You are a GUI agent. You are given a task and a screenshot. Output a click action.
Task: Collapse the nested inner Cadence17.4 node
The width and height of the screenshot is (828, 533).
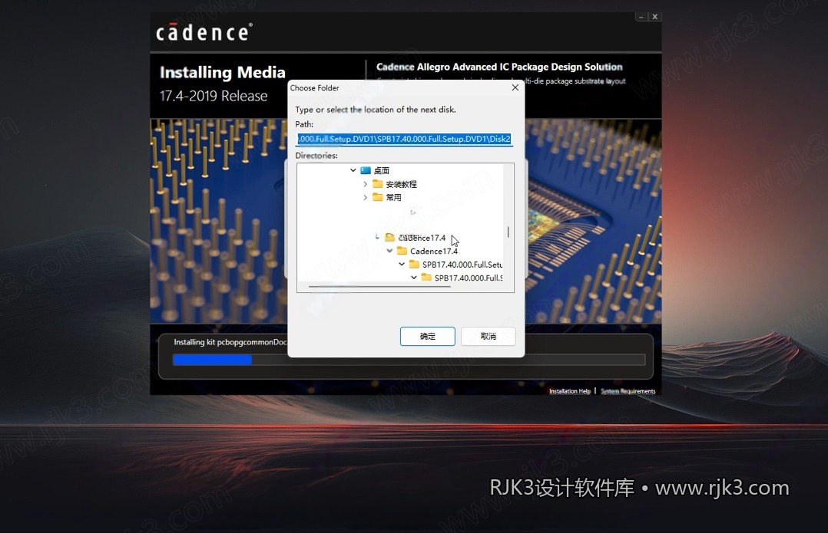pos(389,251)
